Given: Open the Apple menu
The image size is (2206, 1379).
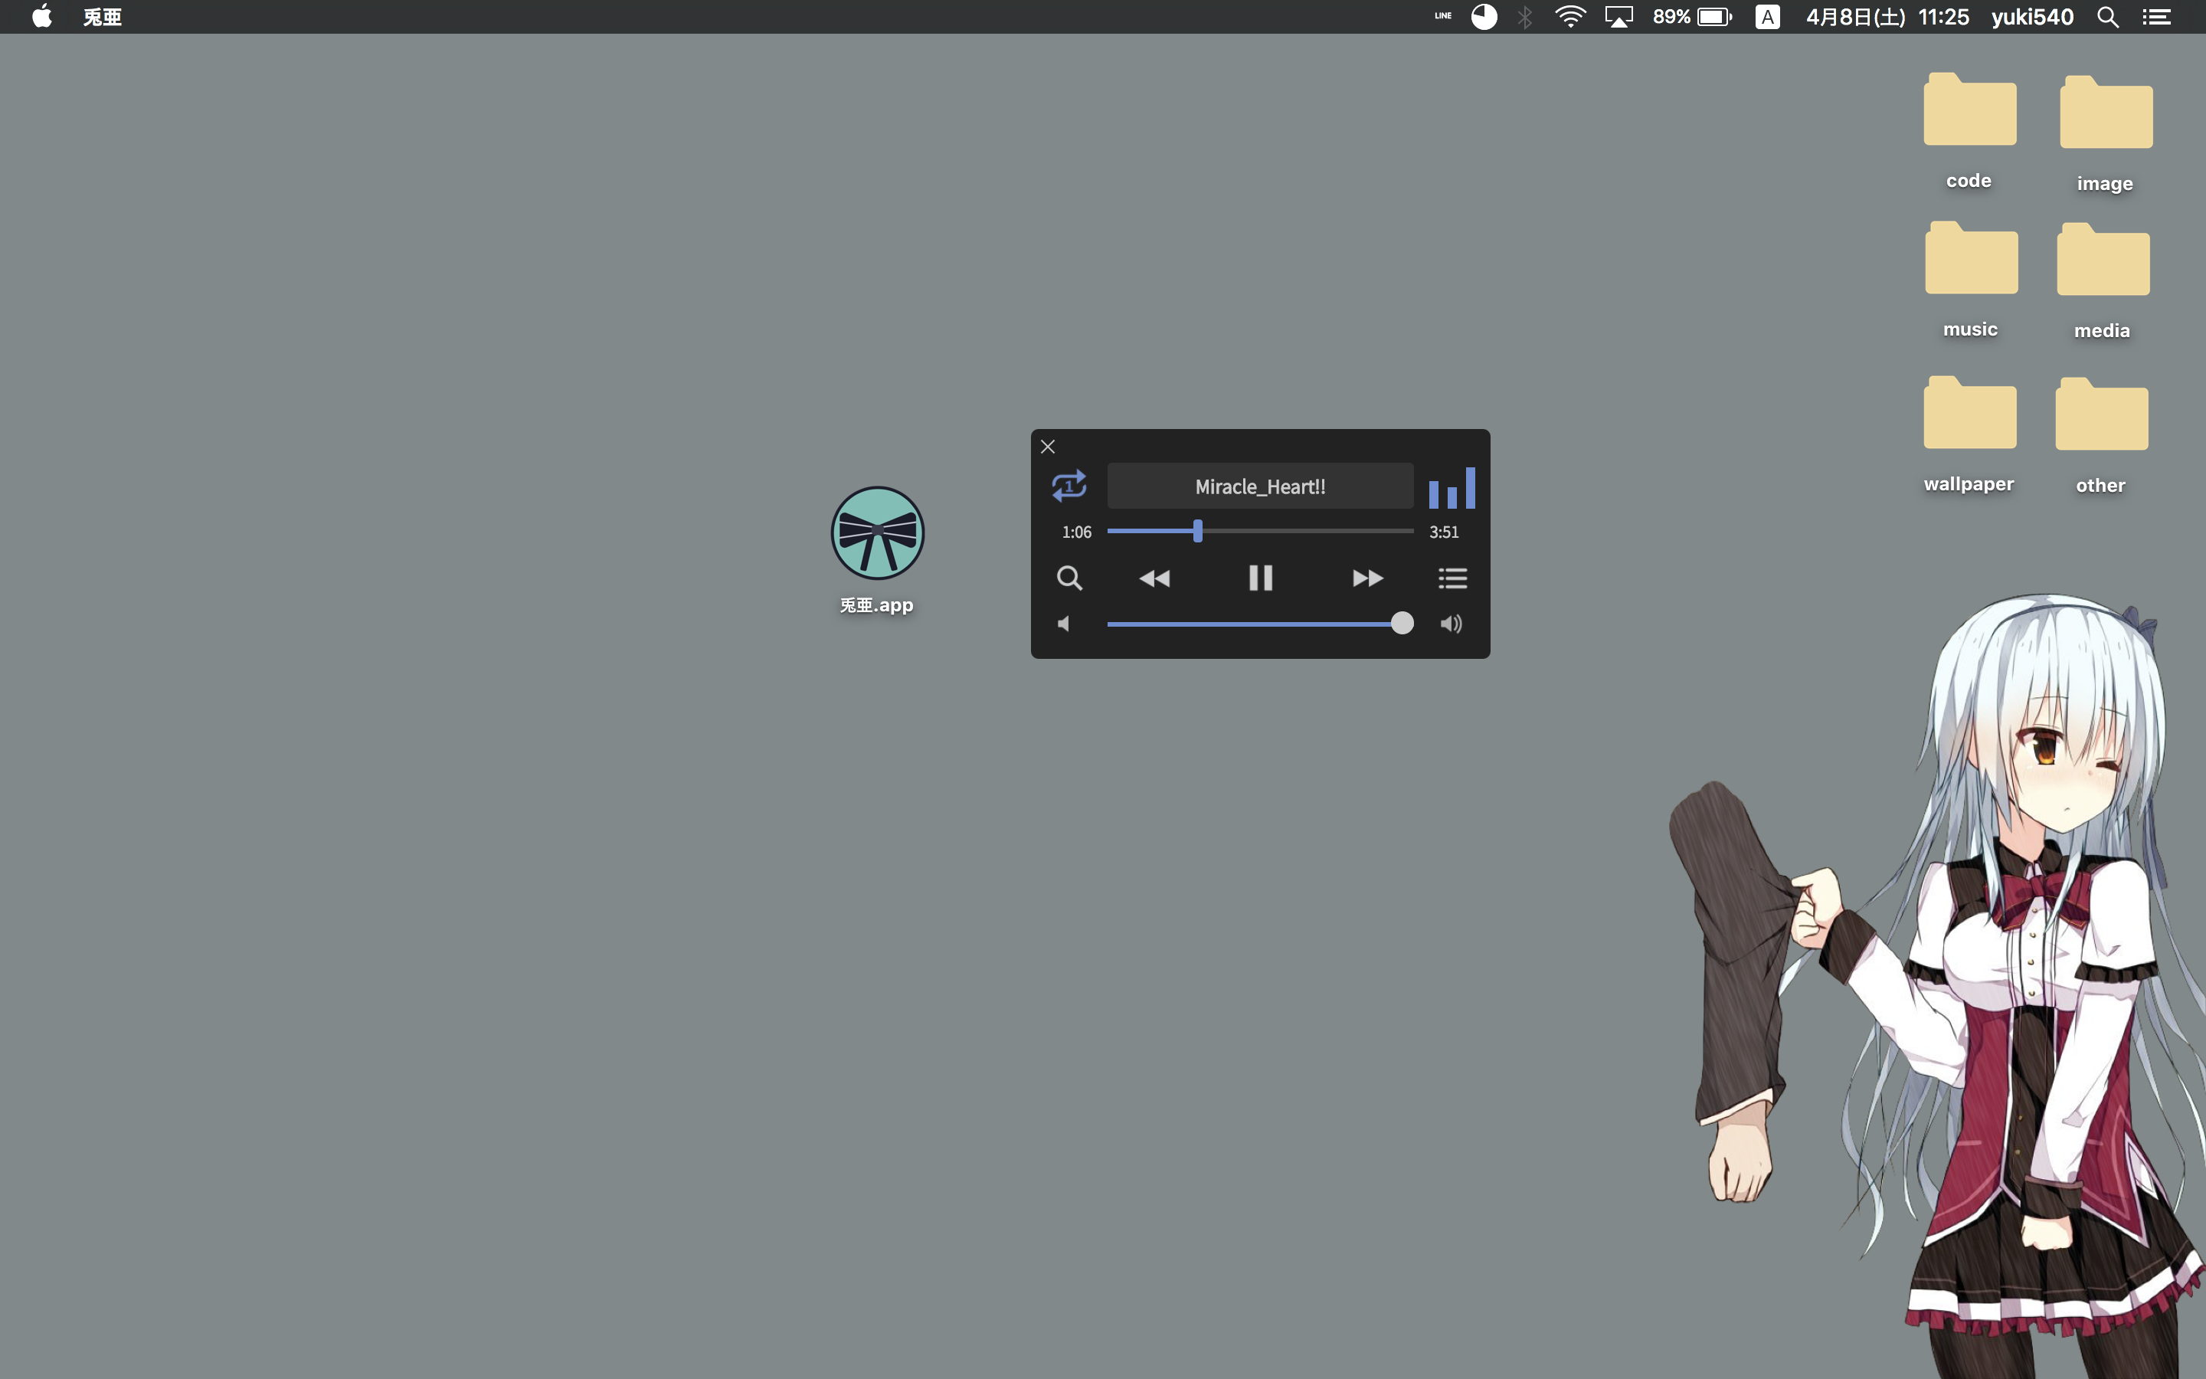Looking at the screenshot, I should [x=42, y=16].
